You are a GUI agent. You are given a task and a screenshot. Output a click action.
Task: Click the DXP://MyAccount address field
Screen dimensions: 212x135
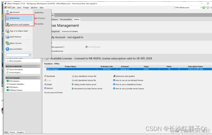click(x=187, y=8)
